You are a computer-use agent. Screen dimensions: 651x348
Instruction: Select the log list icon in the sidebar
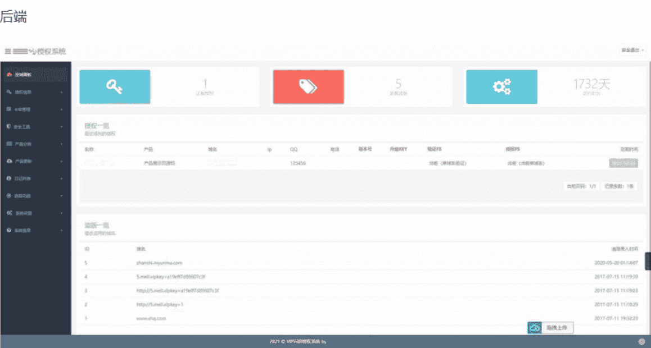[x=9, y=178]
